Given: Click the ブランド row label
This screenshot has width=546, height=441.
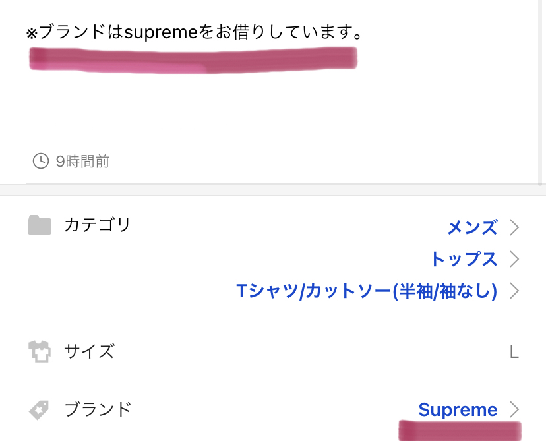Looking at the screenshot, I should click(98, 410).
